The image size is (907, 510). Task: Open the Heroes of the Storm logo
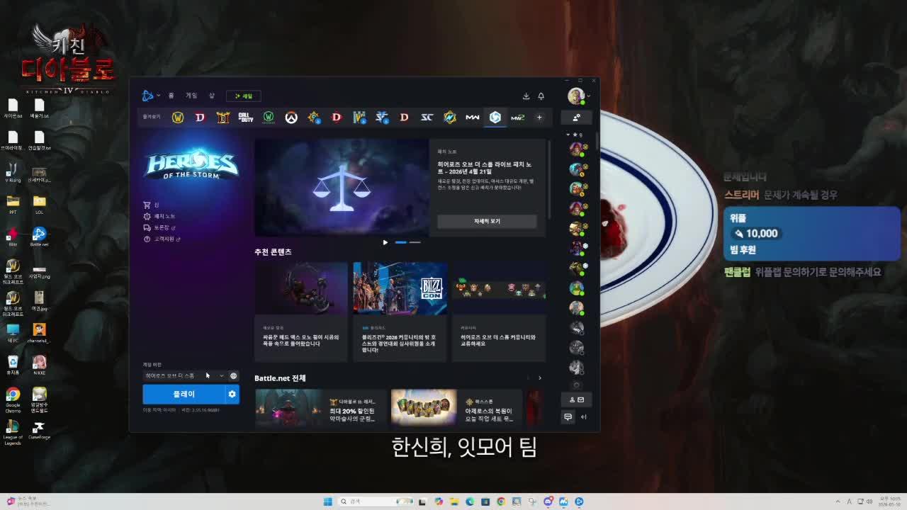point(191,164)
